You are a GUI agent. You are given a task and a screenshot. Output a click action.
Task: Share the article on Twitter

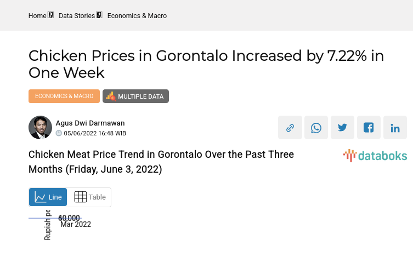(342, 128)
